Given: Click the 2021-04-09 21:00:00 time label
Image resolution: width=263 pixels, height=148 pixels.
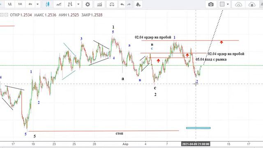Looking at the screenshot, I should point(196,144).
